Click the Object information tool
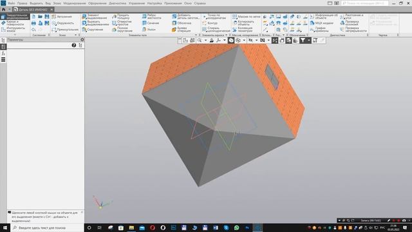Viewport: 412px width, 232px height. 323,17
